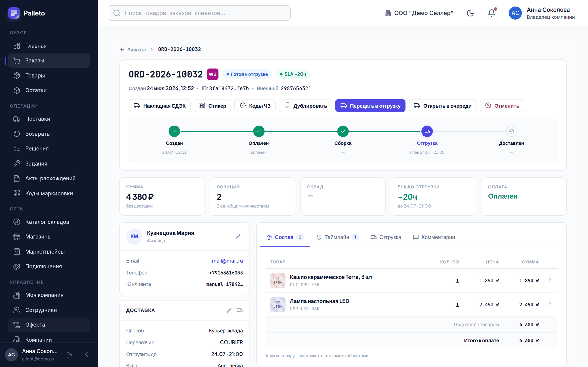Click the Palleto logo icon
The height and width of the screenshot is (367, 588).
[14, 13]
